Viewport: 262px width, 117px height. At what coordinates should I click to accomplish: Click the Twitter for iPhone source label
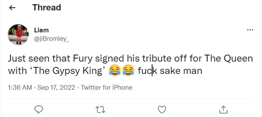pos(106,88)
